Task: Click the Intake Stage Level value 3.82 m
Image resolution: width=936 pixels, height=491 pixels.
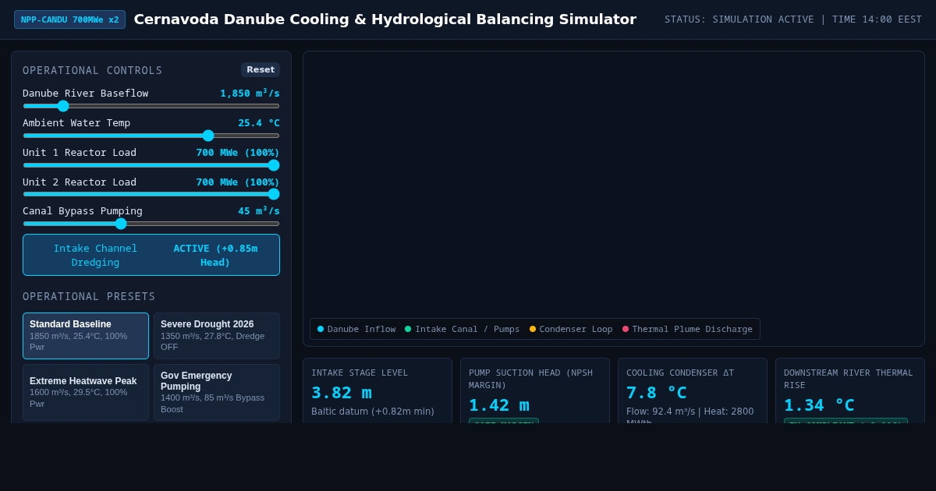Action: click(x=341, y=392)
